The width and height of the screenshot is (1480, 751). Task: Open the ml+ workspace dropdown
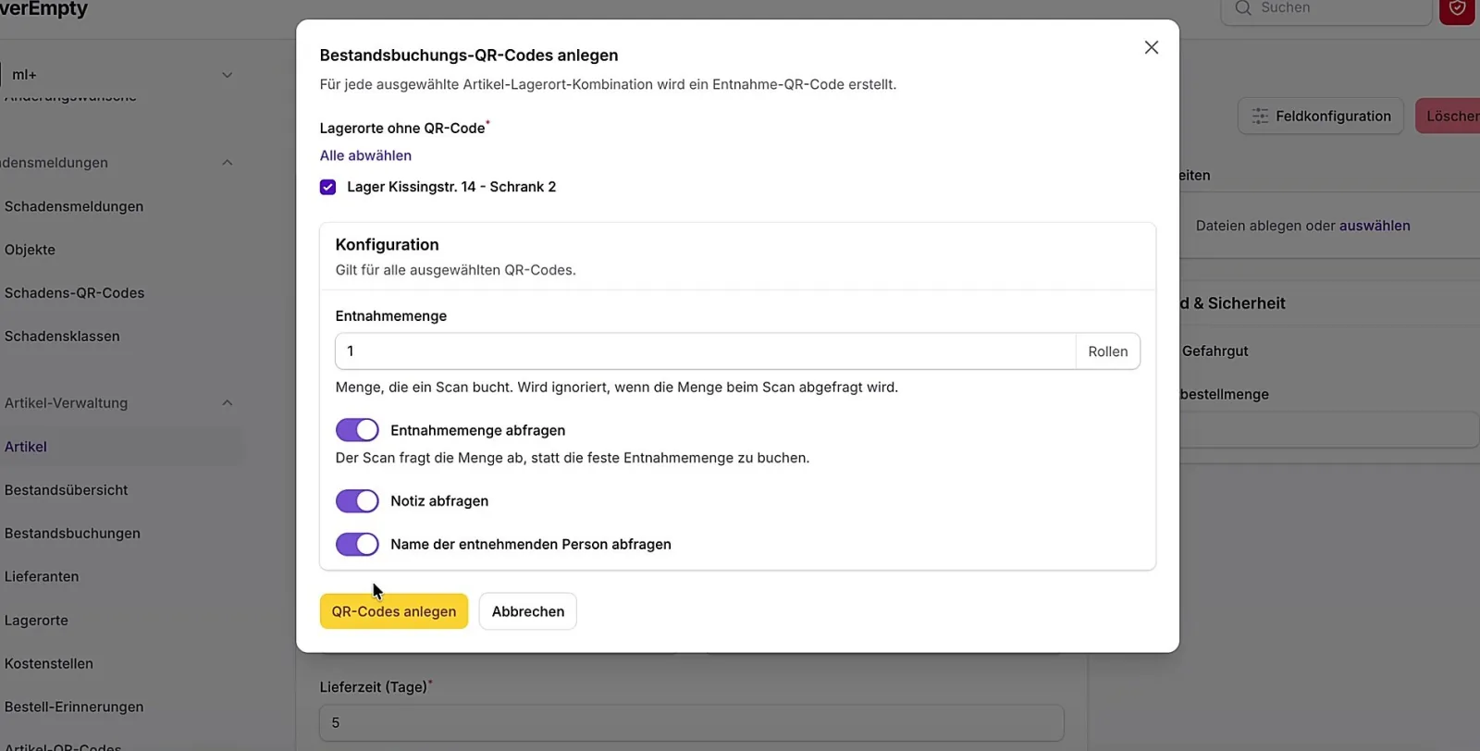[120, 75]
